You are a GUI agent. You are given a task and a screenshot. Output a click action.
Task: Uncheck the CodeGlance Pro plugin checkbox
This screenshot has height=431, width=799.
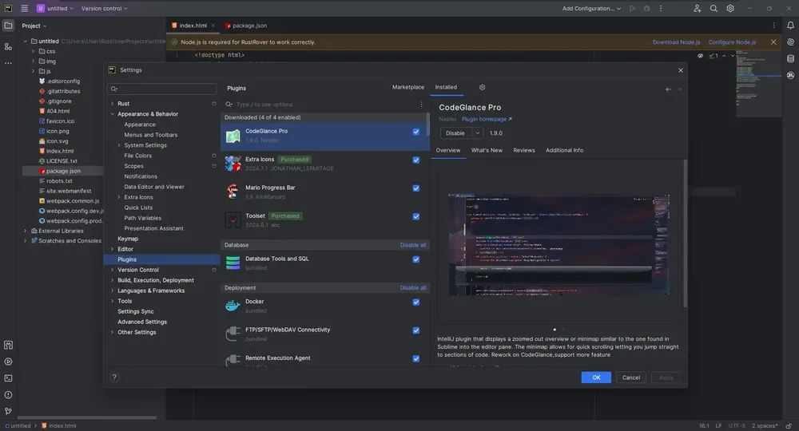click(416, 132)
